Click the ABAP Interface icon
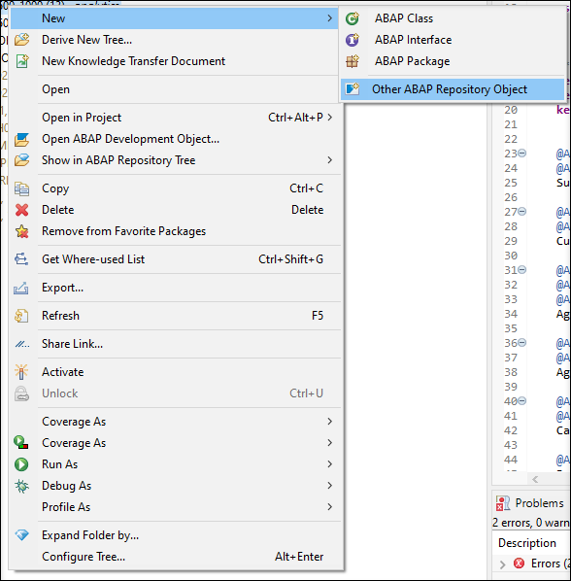The height and width of the screenshot is (581, 571). pos(353,40)
